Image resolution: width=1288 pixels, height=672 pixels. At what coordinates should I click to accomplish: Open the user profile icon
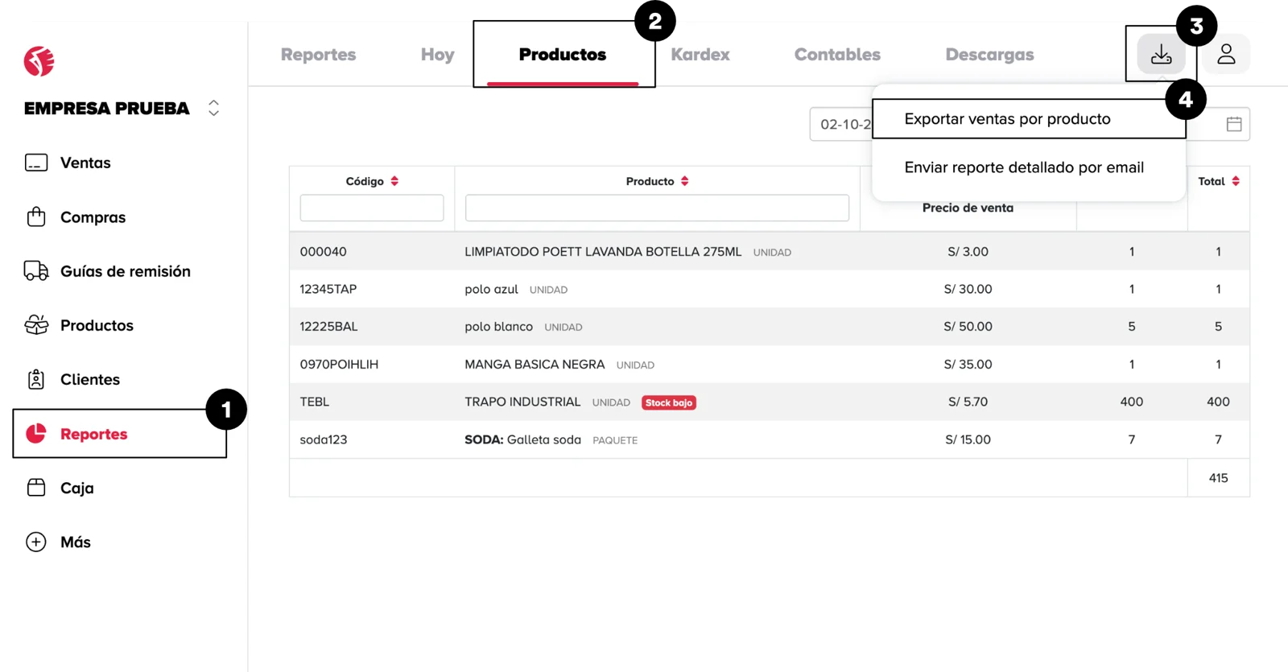coord(1226,54)
